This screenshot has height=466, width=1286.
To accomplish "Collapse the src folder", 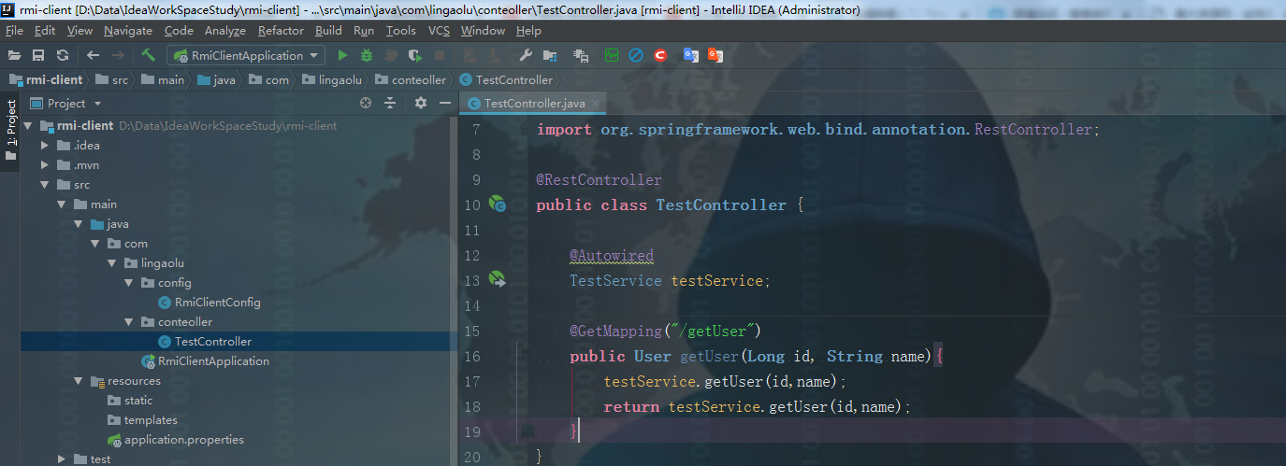I will 45,185.
